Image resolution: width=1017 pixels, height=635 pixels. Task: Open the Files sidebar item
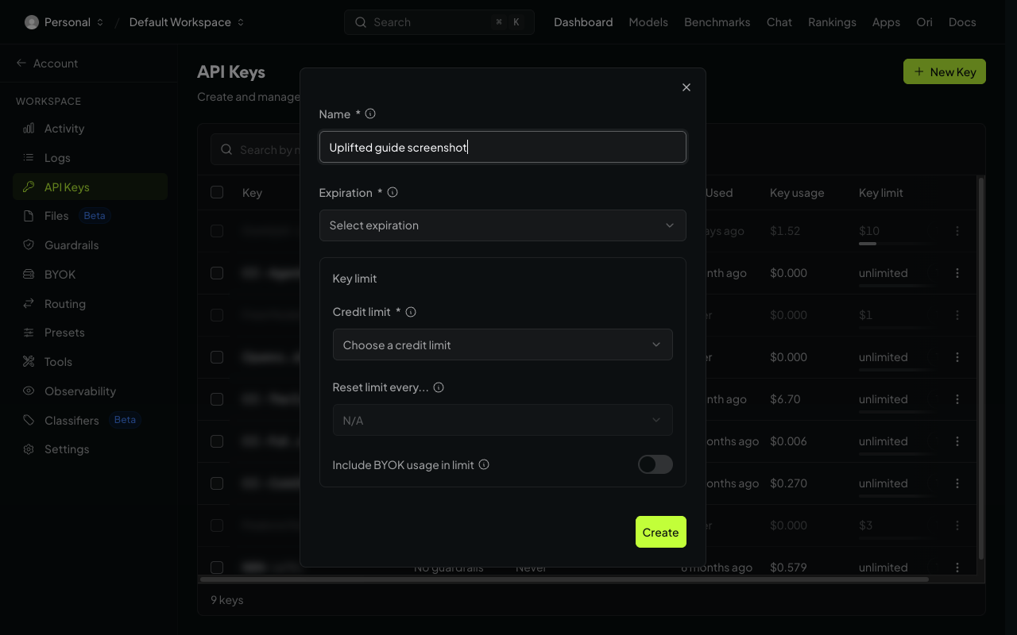click(x=91, y=216)
